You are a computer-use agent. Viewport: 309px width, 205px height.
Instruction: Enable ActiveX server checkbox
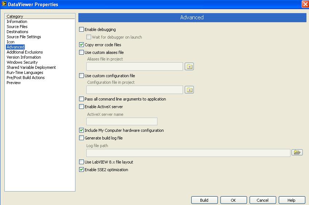[x=81, y=107]
